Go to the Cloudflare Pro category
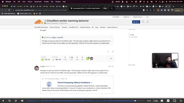Viewport: 184px width, 103px height. click(73, 27)
